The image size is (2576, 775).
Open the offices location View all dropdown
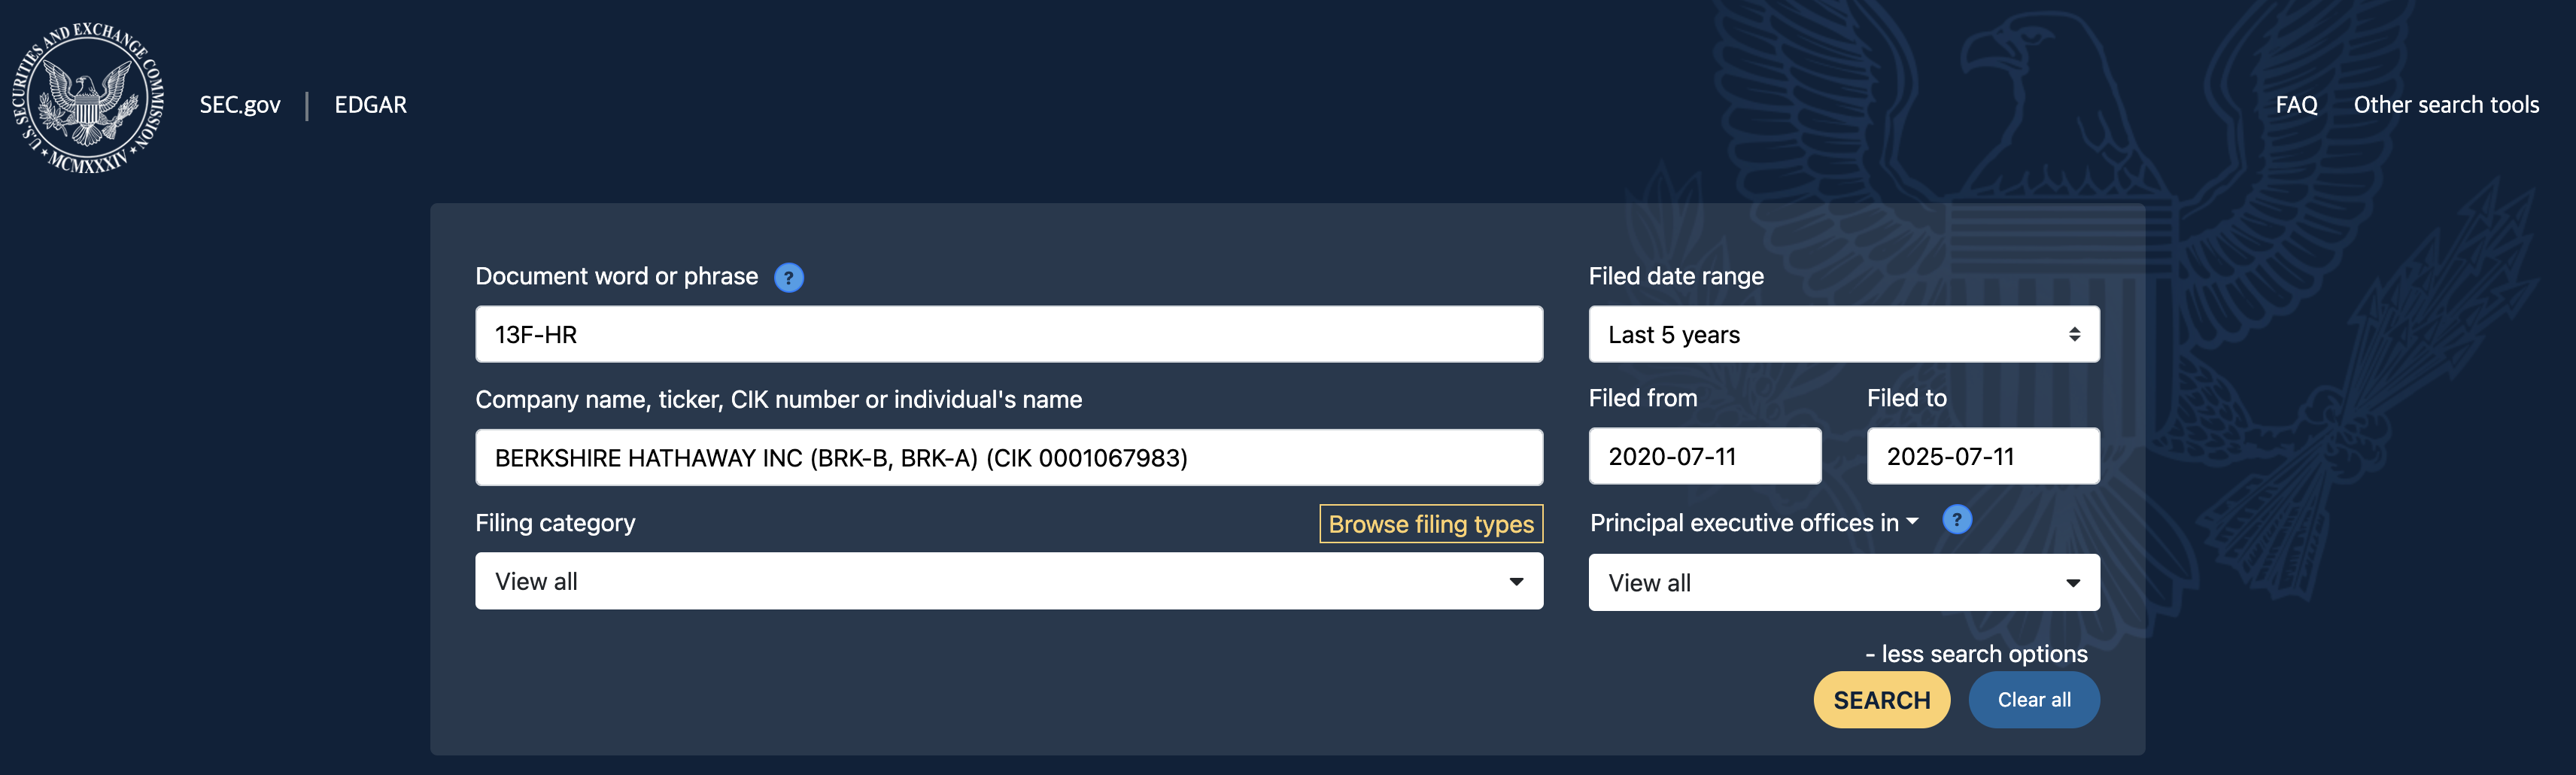pyautogui.click(x=1843, y=583)
